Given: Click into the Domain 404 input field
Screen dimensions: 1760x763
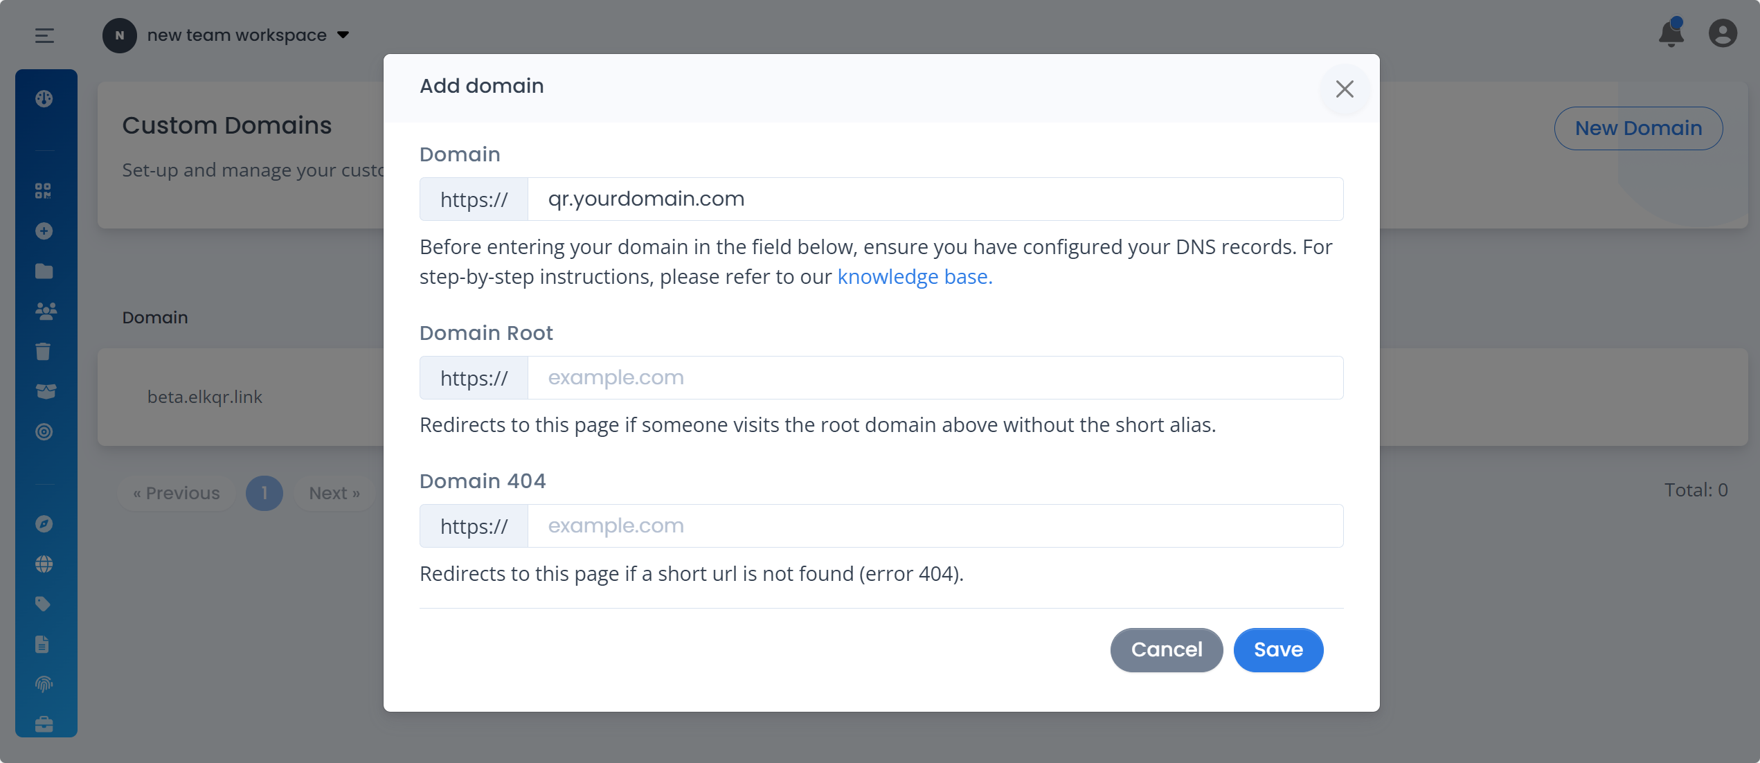Looking at the screenshot, I should point(935,526).
